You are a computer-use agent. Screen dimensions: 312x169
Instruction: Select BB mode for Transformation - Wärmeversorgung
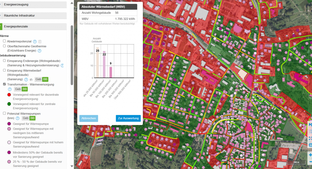click(25, 89)
